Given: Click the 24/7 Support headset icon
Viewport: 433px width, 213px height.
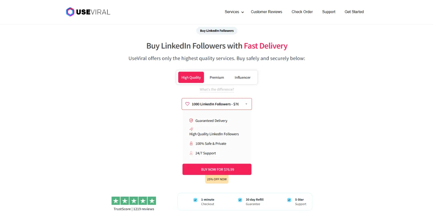Looking at the screenshot, I should 191,153.
